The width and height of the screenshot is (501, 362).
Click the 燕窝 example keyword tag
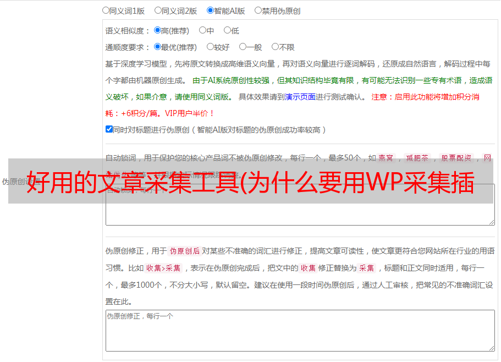tap(386, 158)
